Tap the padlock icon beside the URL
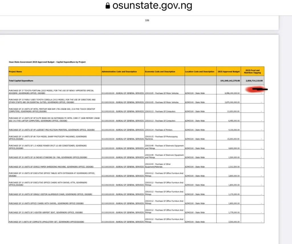 pyautogui.click(x=108, y=6)
